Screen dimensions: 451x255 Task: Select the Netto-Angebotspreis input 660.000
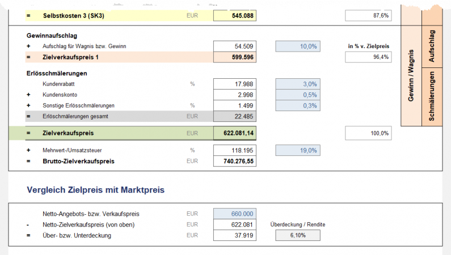pyautogui.click(x=235, y=214)
